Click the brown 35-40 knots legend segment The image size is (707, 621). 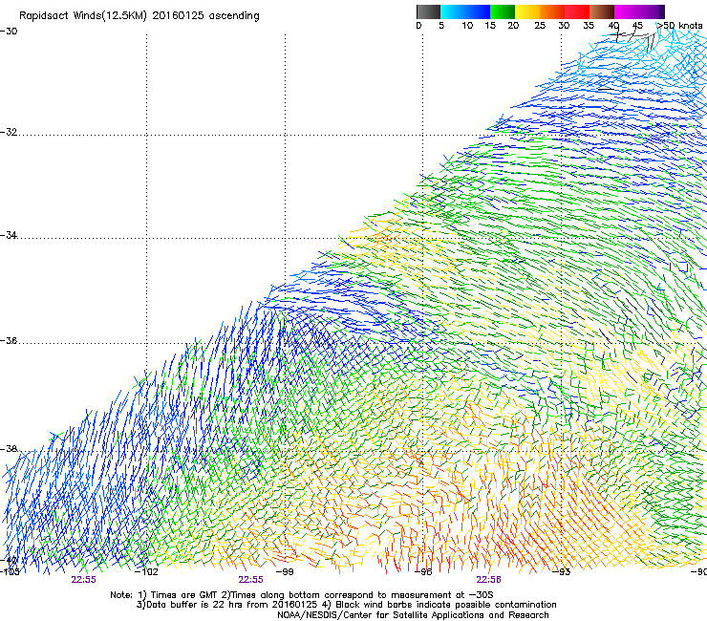602,11
